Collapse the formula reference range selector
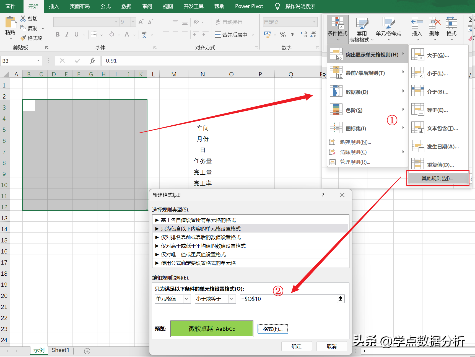Image resolution: width=475 pixels, height=357 pixels. pos(340,299)
